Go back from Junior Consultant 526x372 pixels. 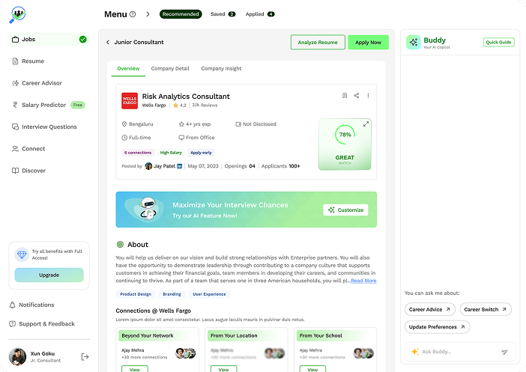[x=108, y=42]
